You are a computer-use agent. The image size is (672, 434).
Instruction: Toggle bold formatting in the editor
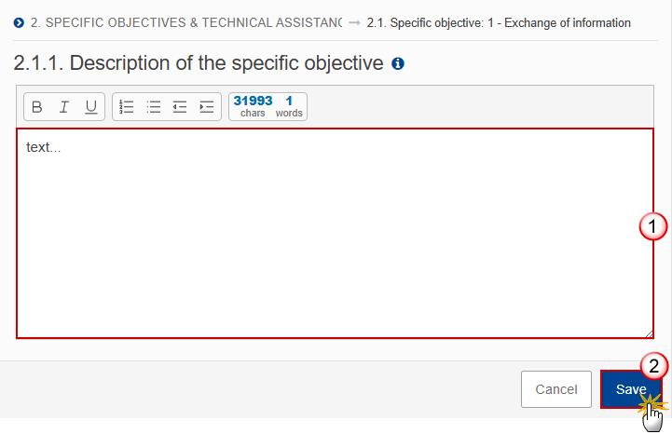(x=37, y=107)
